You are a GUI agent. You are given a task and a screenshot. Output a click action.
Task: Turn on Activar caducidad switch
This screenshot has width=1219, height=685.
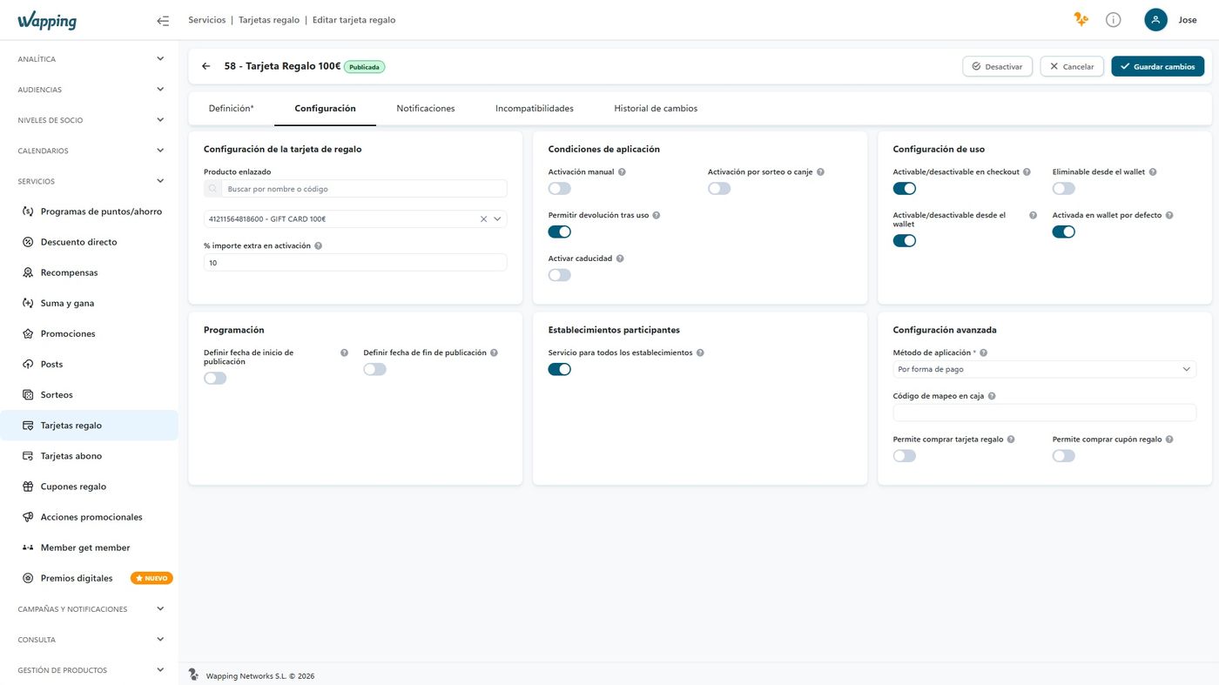pyautogui.click(x=560, y=275)
